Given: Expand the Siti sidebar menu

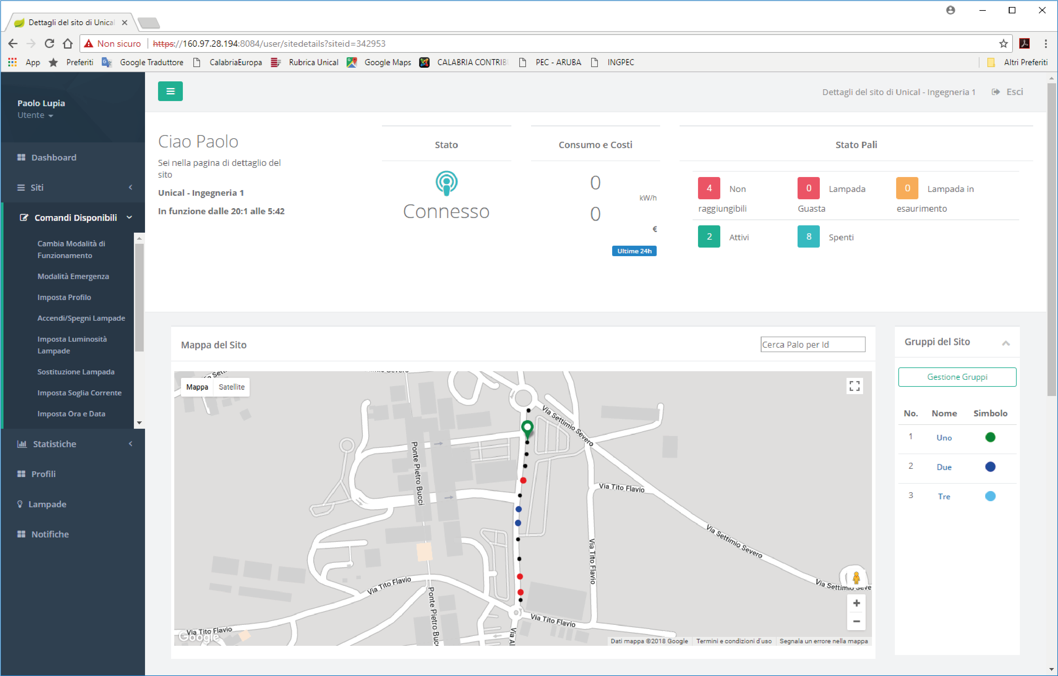Looking at the screenshot, I should pos(73,188).
